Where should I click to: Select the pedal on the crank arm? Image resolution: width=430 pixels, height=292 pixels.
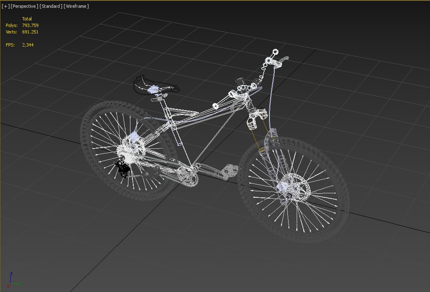tap(229, 170)
